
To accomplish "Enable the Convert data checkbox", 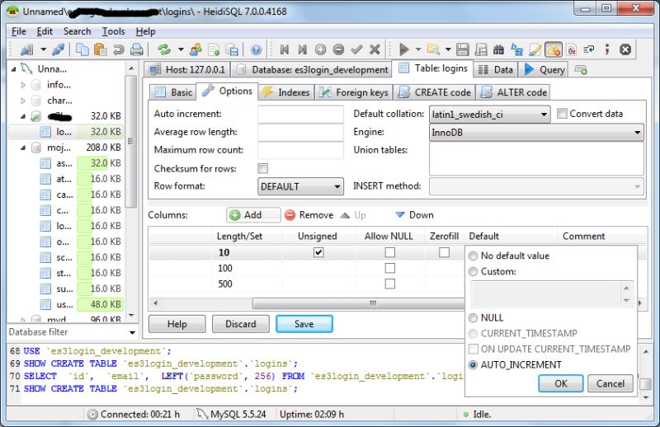I will [x=562, y=114].
